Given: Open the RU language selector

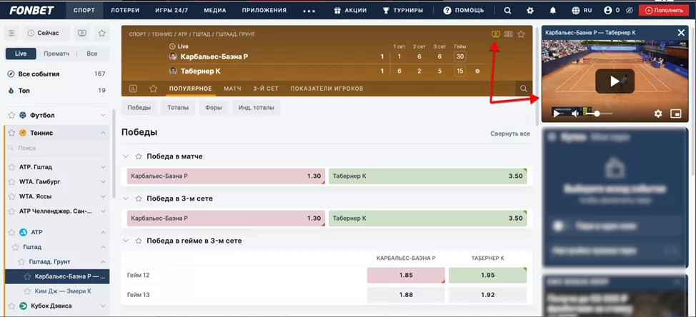Looking at the screenshot, I should click(x=581, y=11).
